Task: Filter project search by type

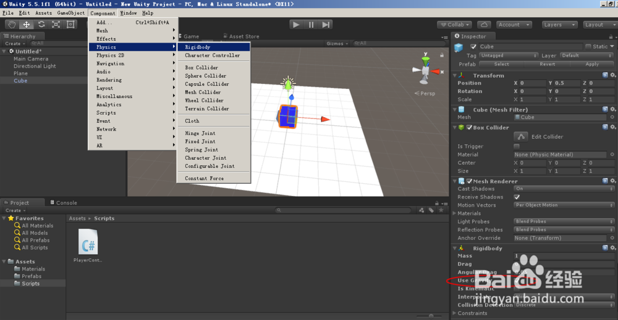Action: point(421,210)
